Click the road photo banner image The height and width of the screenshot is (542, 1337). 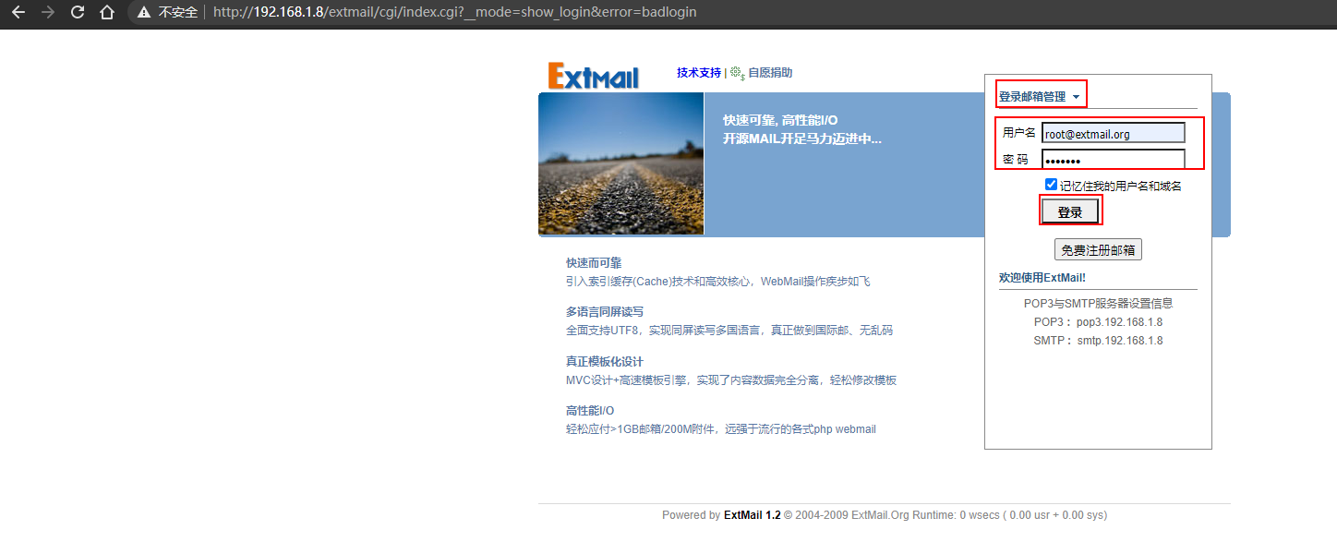620,164
